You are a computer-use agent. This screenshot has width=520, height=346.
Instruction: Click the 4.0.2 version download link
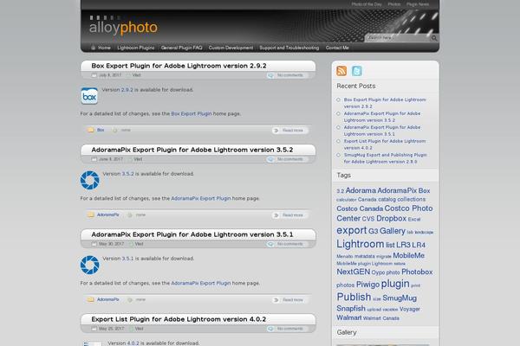[133, 343]
